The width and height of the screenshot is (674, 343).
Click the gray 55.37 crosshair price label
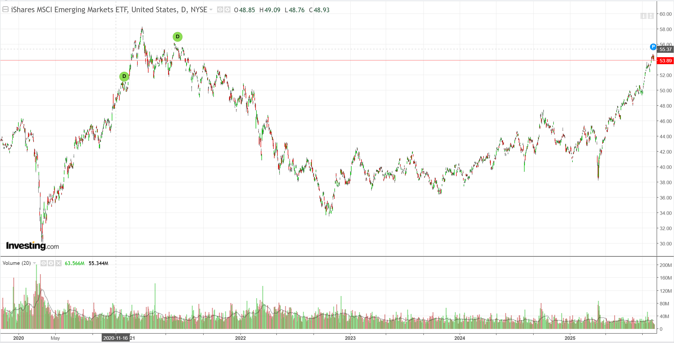pyautogui.click(x=665, y=49)
